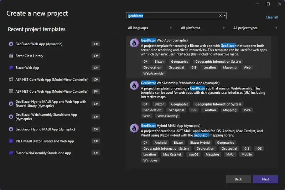Click flame icon of GeoBlazor Web App result
The width and height of the screenshot is (285, 190).
(x=134, y=43)
